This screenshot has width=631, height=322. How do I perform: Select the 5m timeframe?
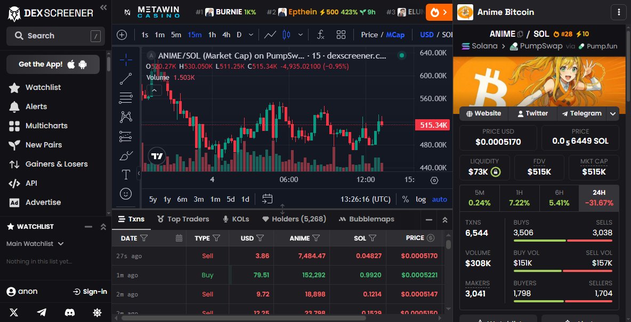point(176,35)
